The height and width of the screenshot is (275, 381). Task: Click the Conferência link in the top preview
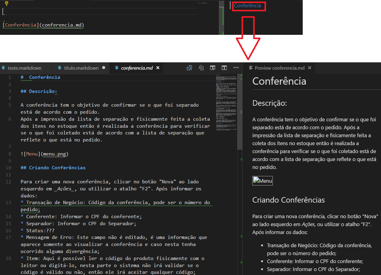pos(247,5)
